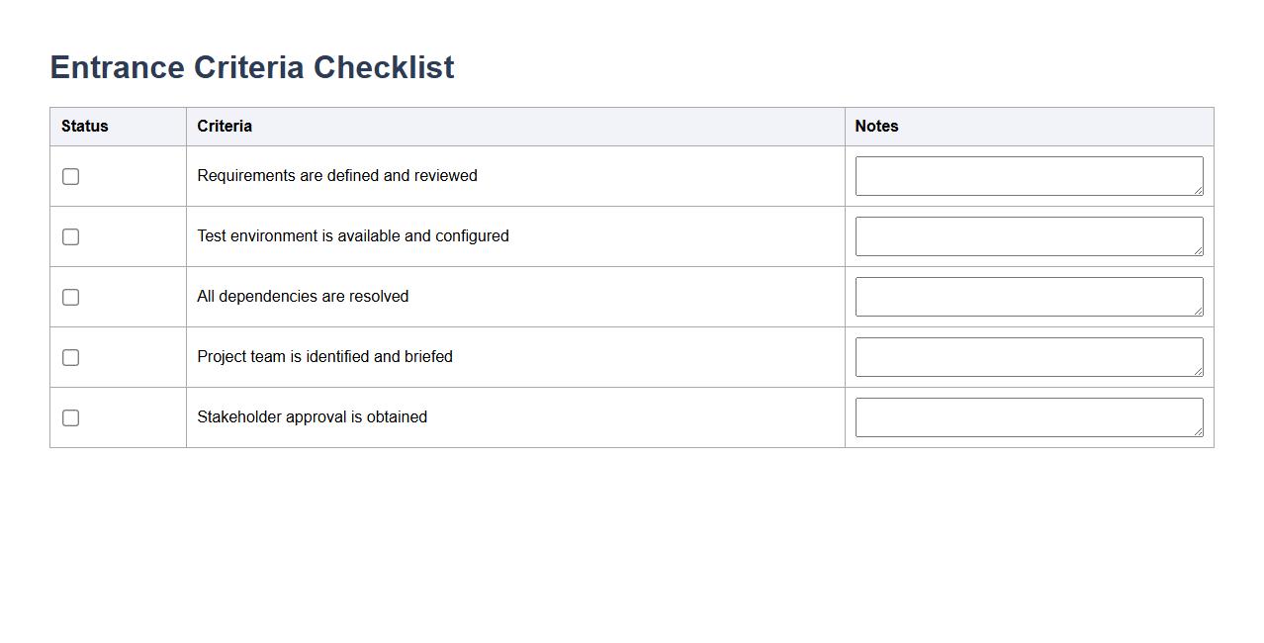The width and height of the screenshot is (1264, 643).
Task: Click the resize handle of the Requirements notes box
Action: (1198, 190)
